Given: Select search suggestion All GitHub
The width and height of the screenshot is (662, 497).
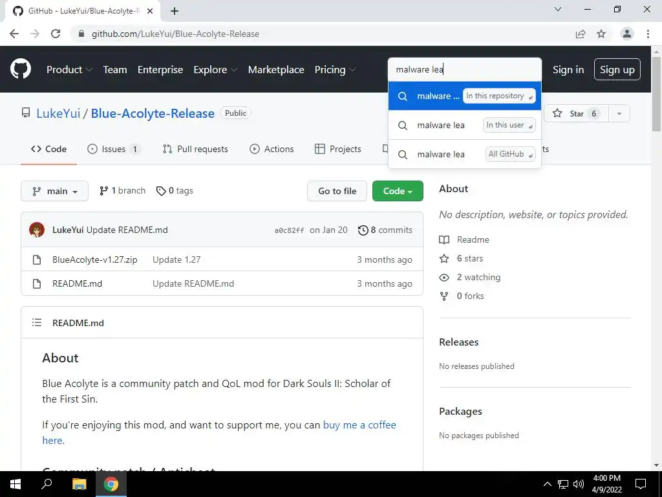Looking at the screenshot, I should click(464, 154).
